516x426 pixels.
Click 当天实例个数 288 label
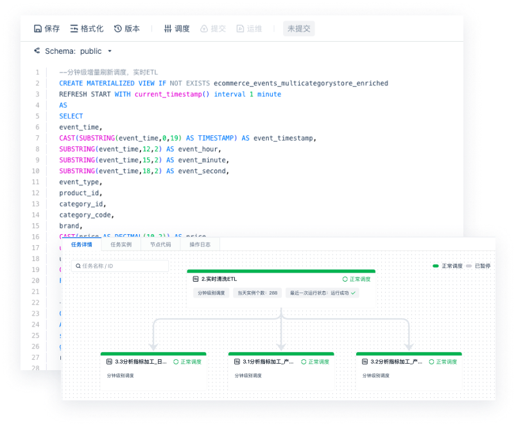pos(257,293)
